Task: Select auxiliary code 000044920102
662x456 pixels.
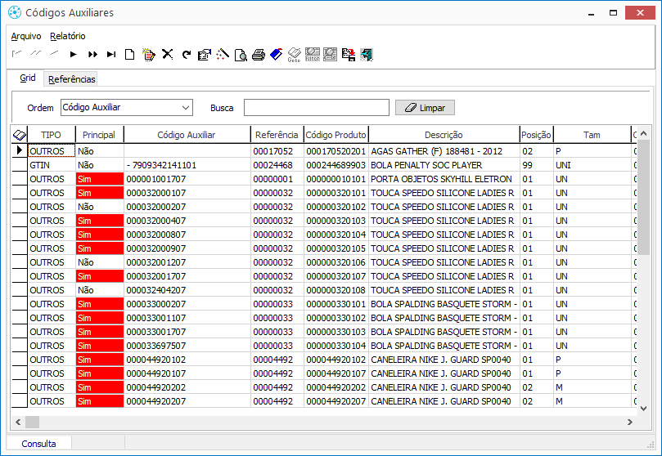Action: [x=187, y=360]
